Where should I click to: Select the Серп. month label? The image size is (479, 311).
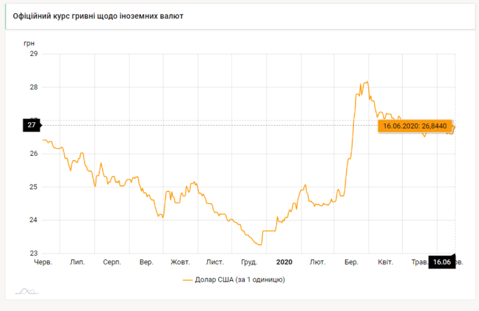point(112,262)
